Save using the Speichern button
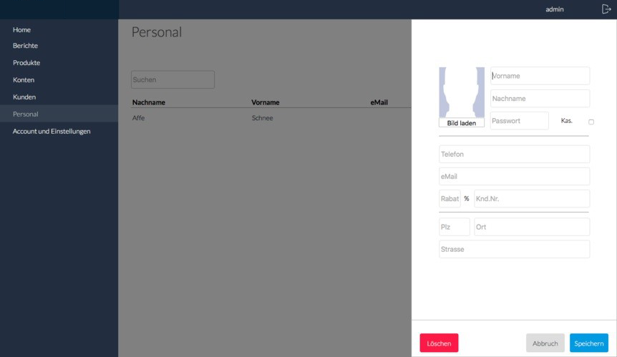Screen dimensions: 617x357 (588, 343)
